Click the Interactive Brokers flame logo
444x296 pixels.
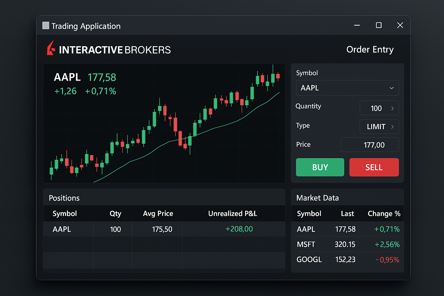point(51,48)
